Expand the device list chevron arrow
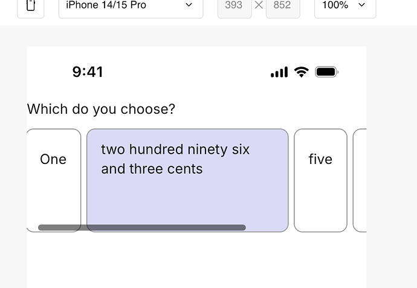Image resolution: width=417 pixels, height=288 pixels. click(189, 5)
